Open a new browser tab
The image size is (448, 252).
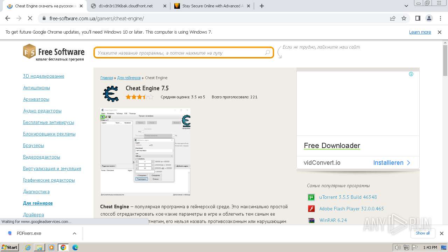pos(261,6)
